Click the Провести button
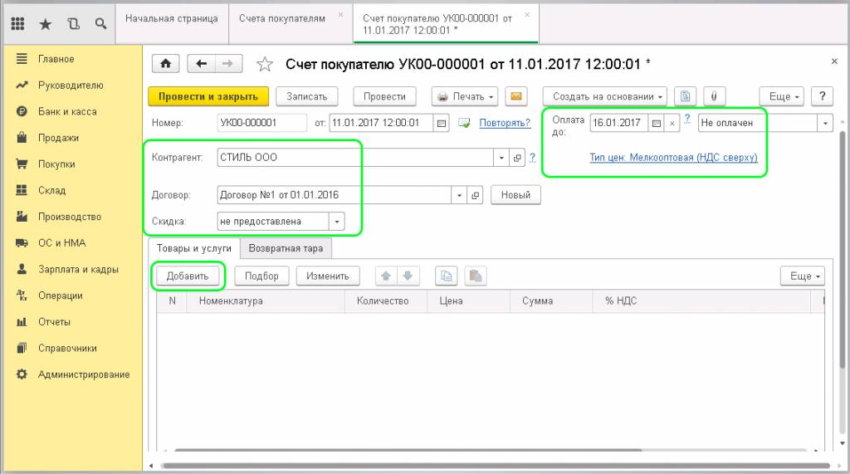 (x=384, y=96)
